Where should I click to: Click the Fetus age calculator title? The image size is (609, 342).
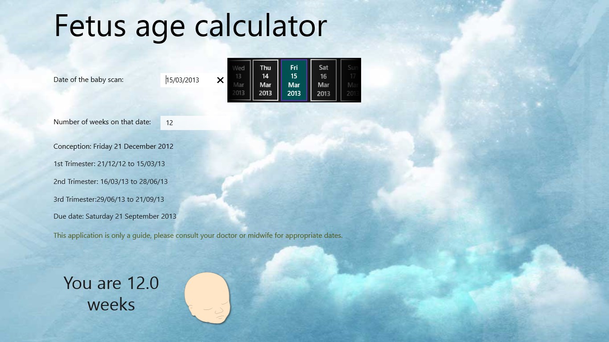coord(190,26)
